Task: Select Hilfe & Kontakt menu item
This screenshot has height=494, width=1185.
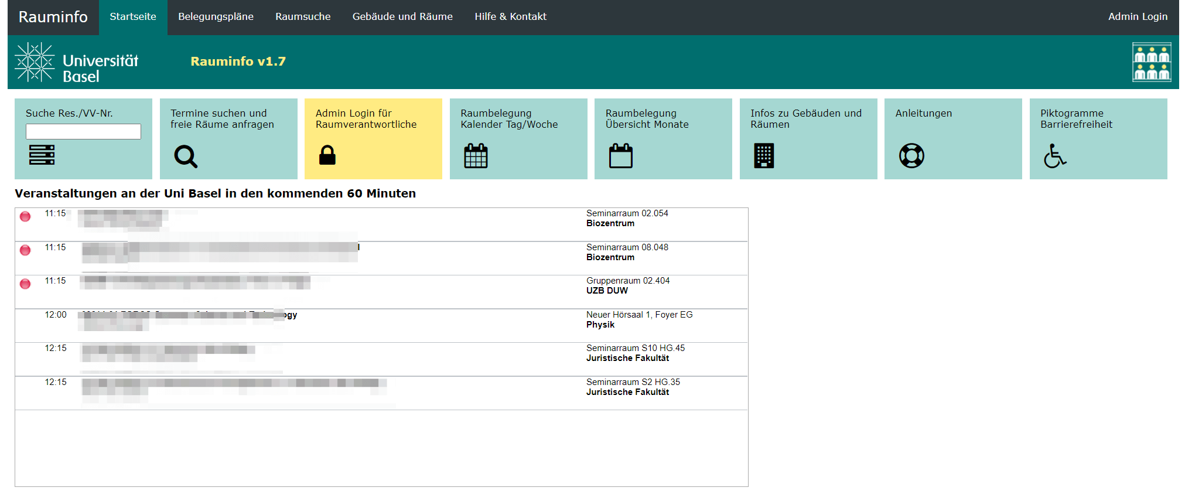Action: [510, 17]
